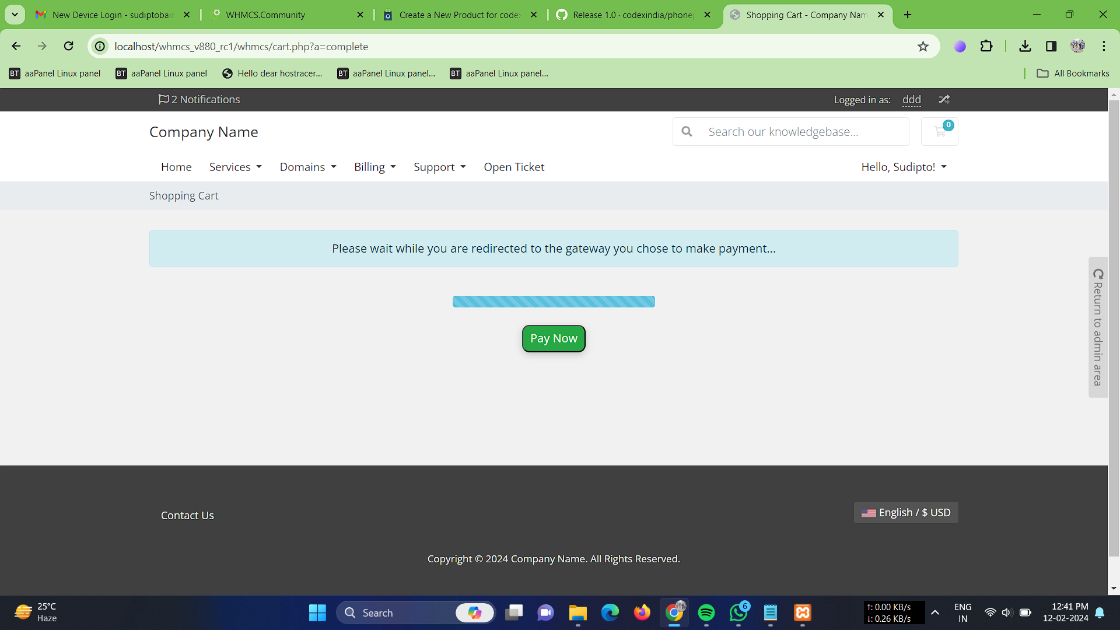Open Spotify from the taskbar
Screen dimensions: 1120x630
(706, 612)
